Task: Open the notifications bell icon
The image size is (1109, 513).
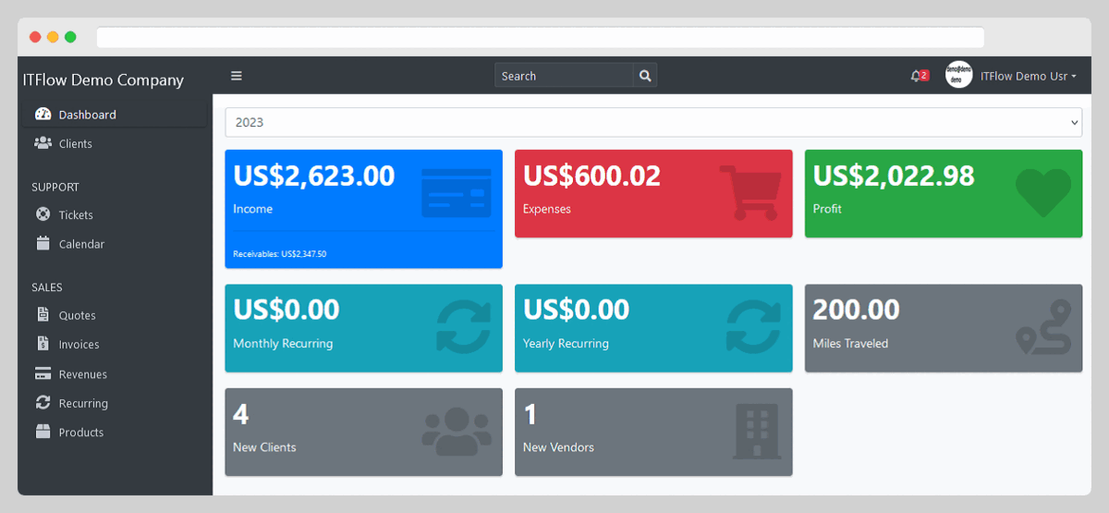Action: [x=916, y=76]
